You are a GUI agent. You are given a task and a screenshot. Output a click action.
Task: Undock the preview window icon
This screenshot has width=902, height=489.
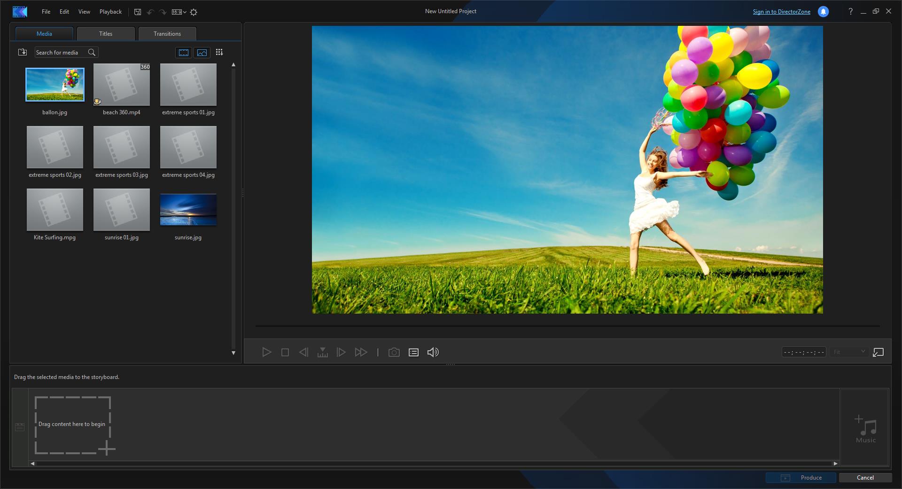(878, 352)
